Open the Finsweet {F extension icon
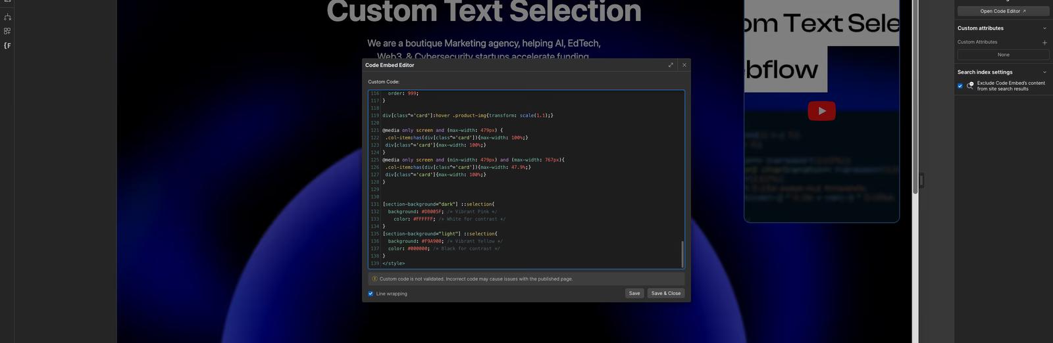 tap(7, 45)
